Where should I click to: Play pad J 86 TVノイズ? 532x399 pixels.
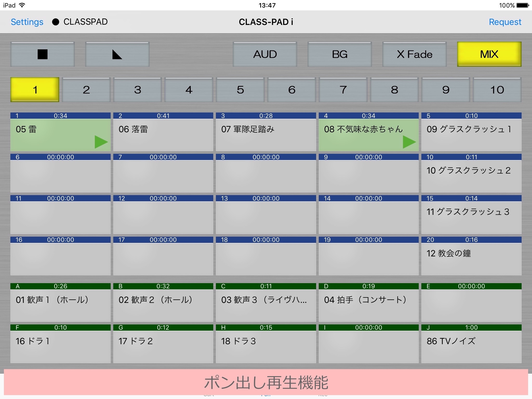pyautogui.click(x=471, y=344)
